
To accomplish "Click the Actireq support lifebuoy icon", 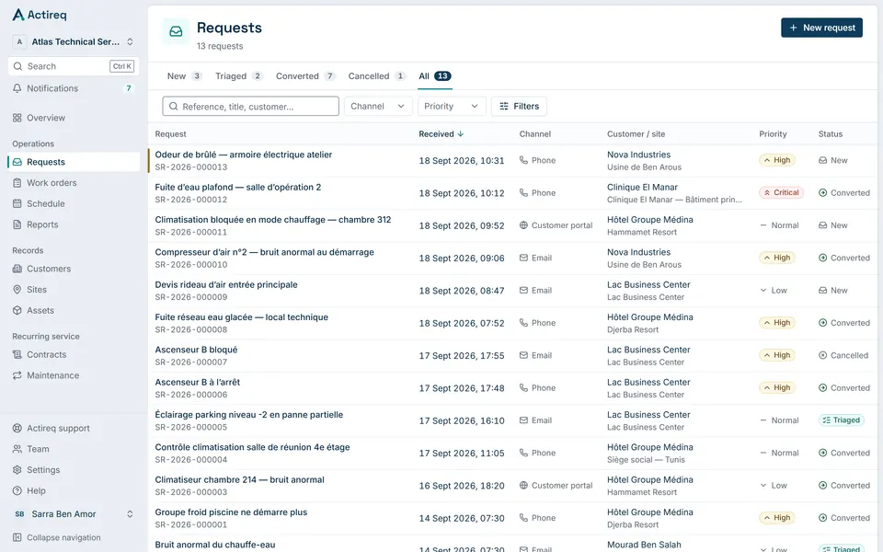I will pos(17,428).
